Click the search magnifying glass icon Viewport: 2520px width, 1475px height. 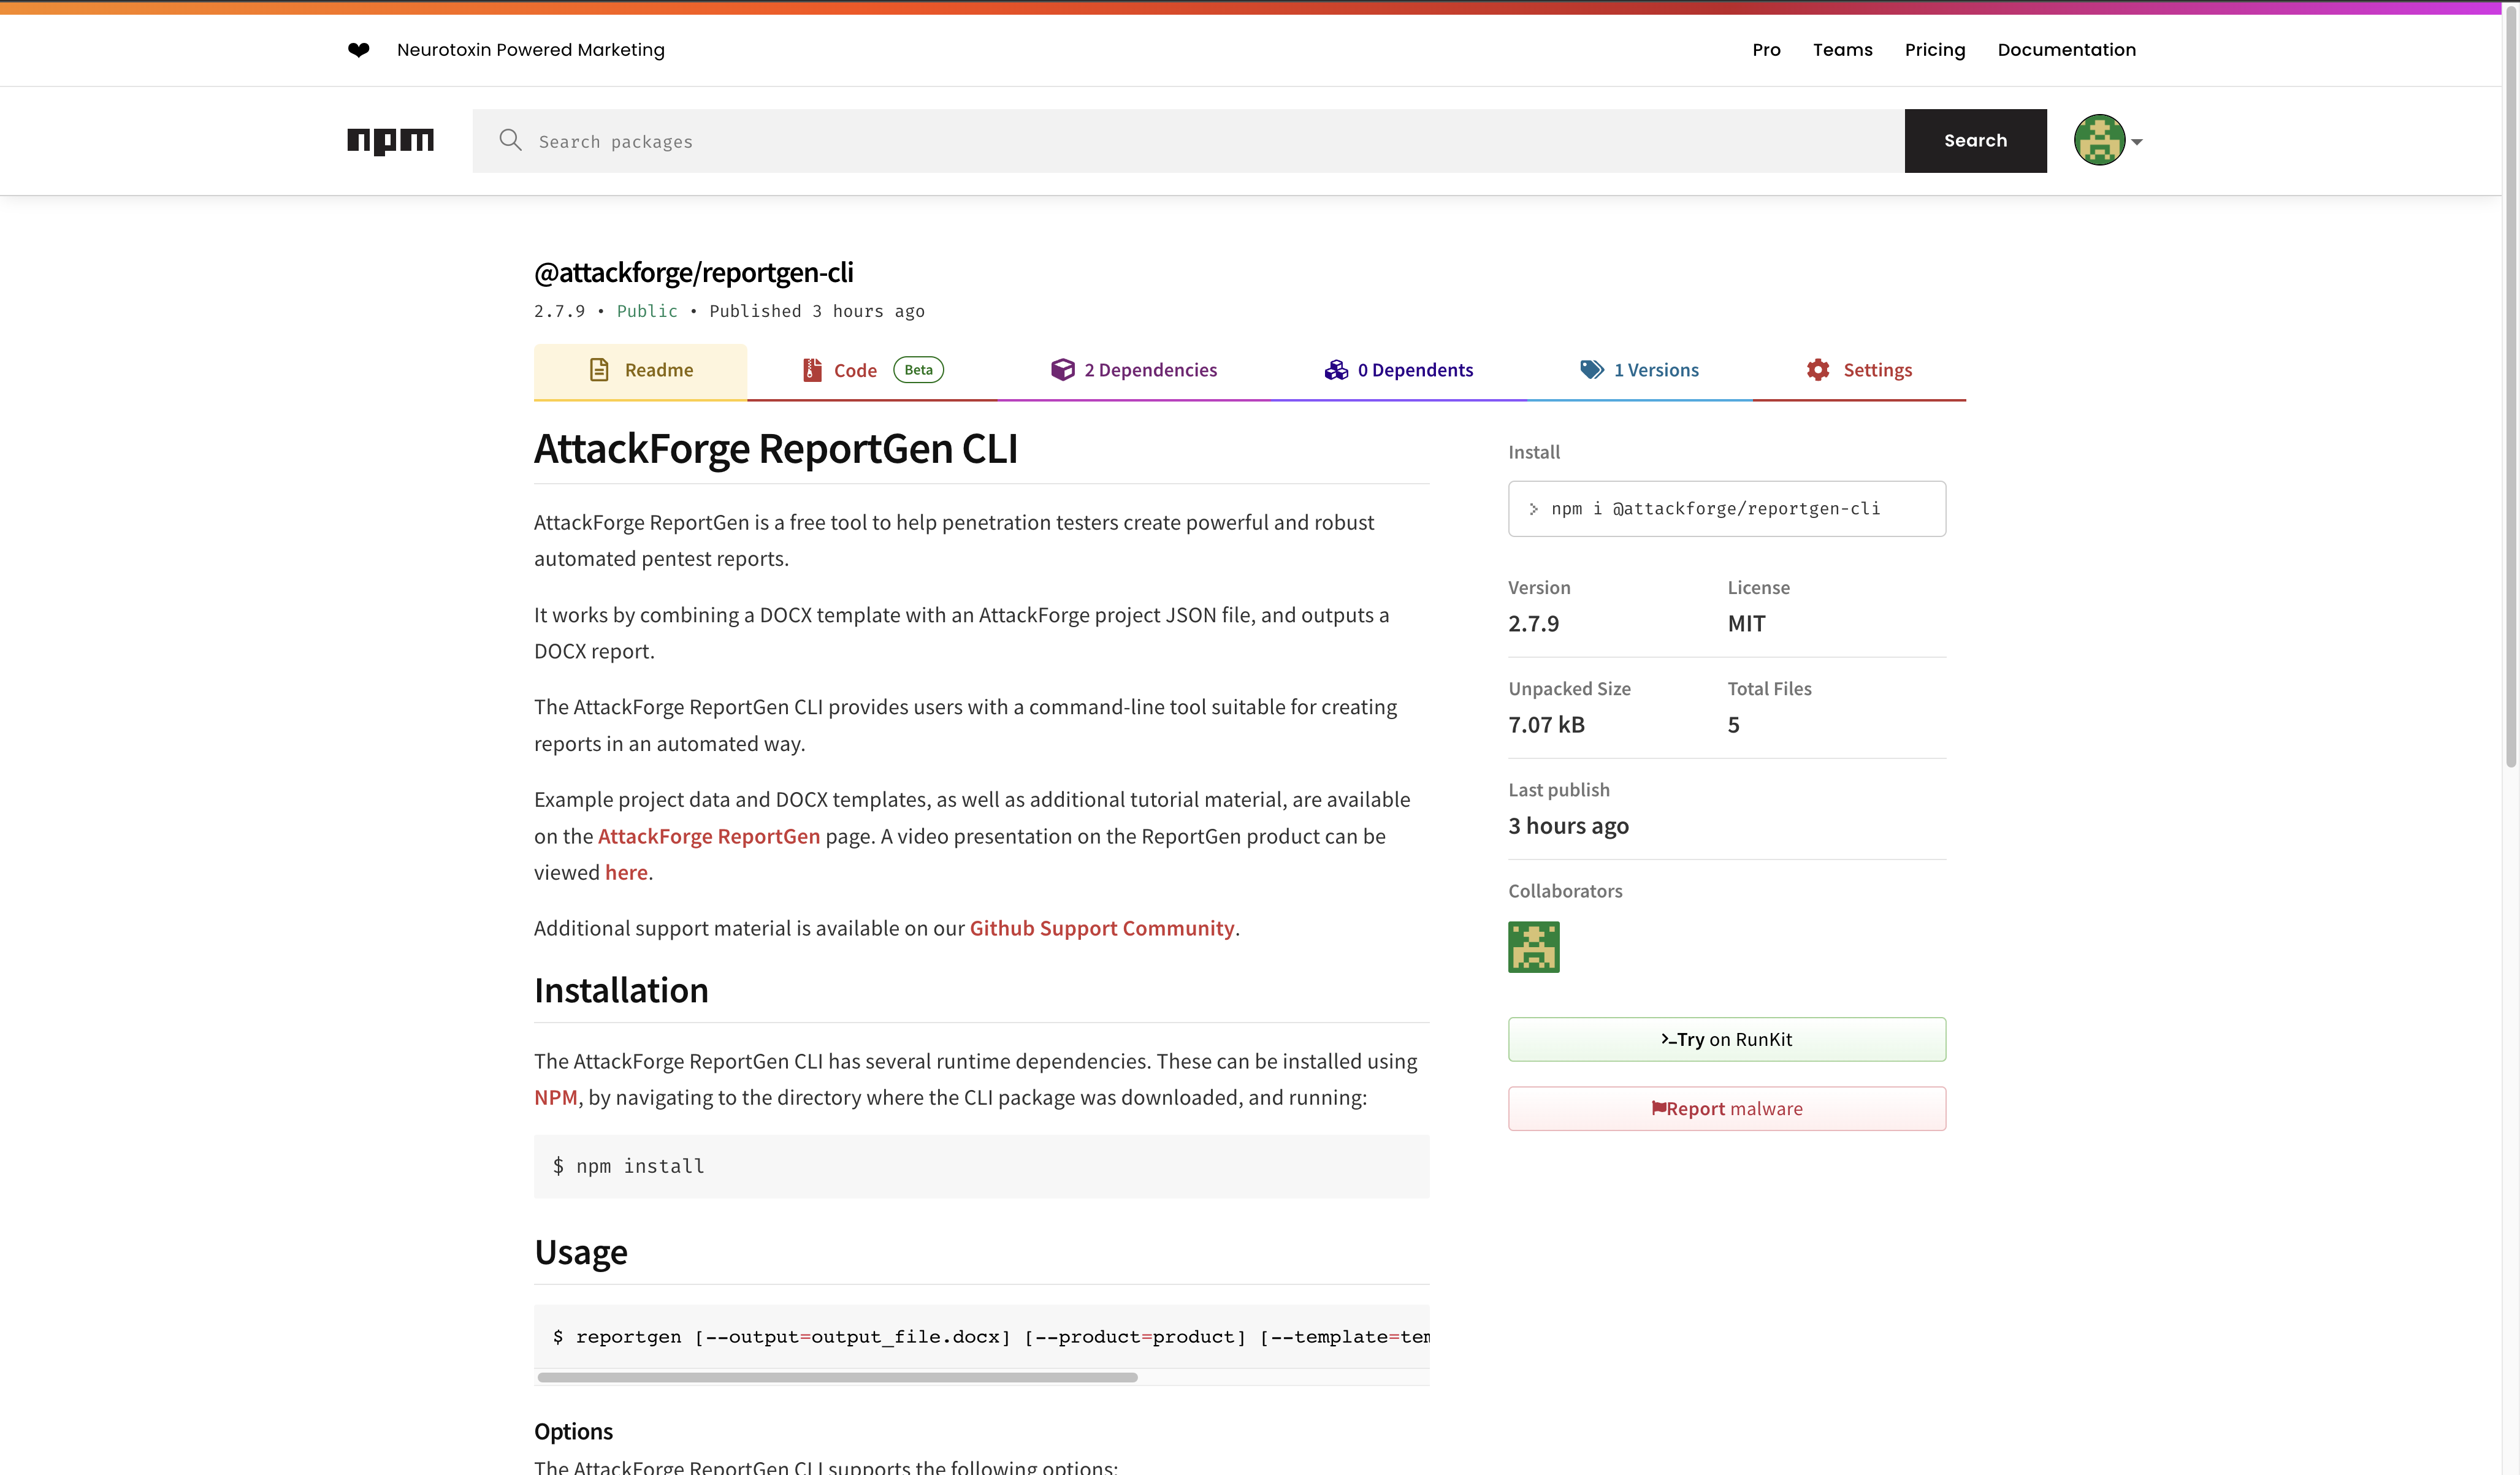[x=511, y=140]
